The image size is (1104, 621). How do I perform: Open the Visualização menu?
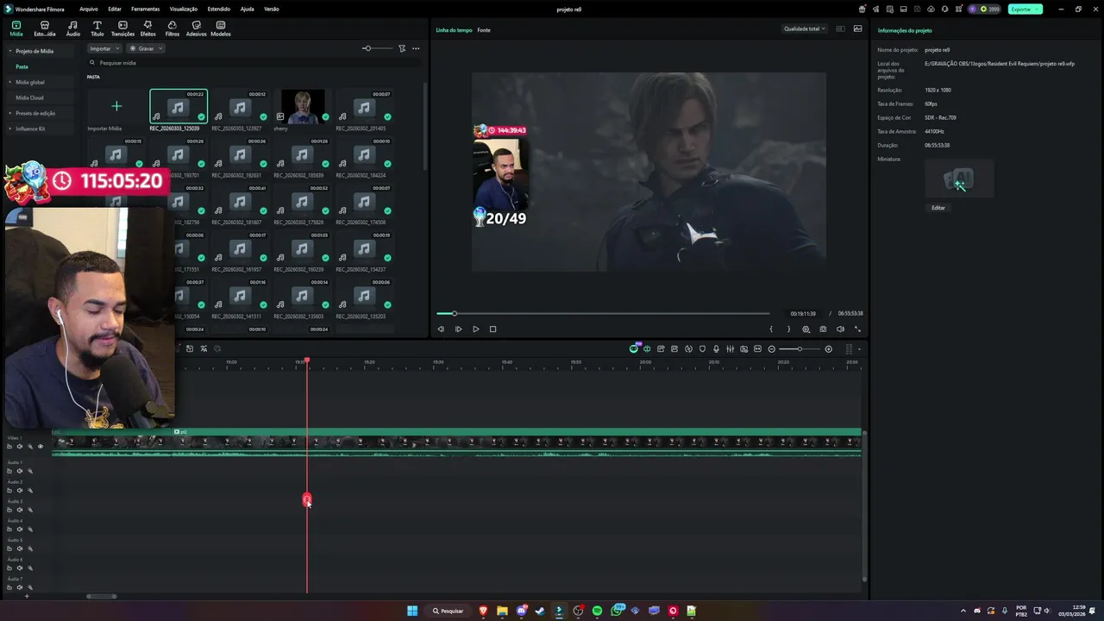(184, 9)
